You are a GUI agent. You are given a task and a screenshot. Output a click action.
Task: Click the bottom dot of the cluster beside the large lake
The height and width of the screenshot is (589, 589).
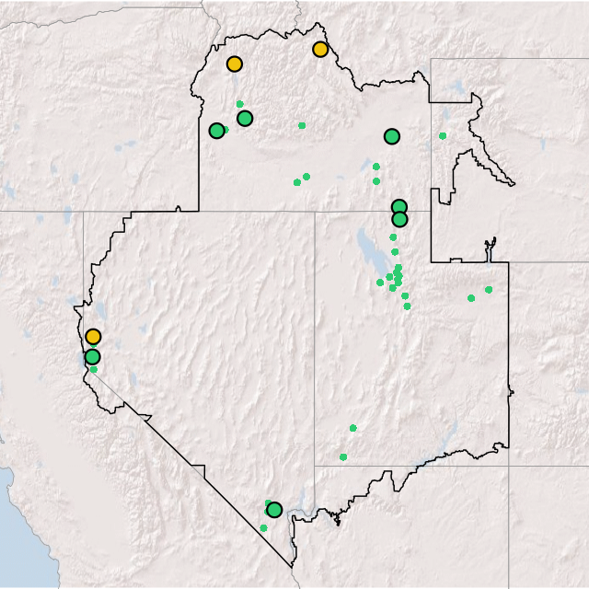[x=407, y=306]
